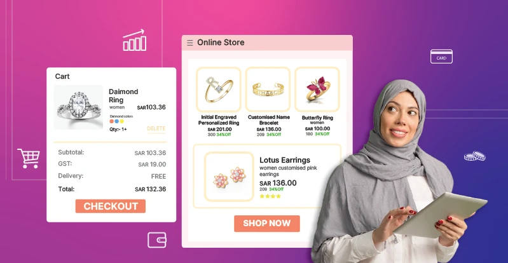The image size is (508, 263).
Task: Click the Diamond Ring image in cart
Action: click(x=78, y=107)
